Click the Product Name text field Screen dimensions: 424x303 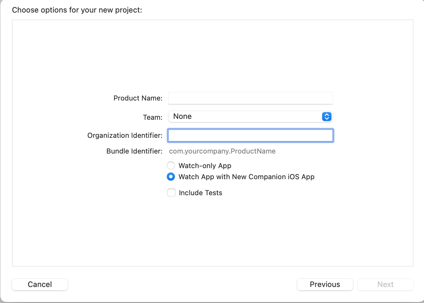[250, 98]
